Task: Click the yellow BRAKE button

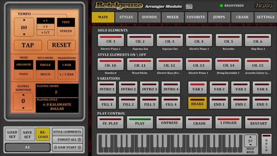Action: 197,103
